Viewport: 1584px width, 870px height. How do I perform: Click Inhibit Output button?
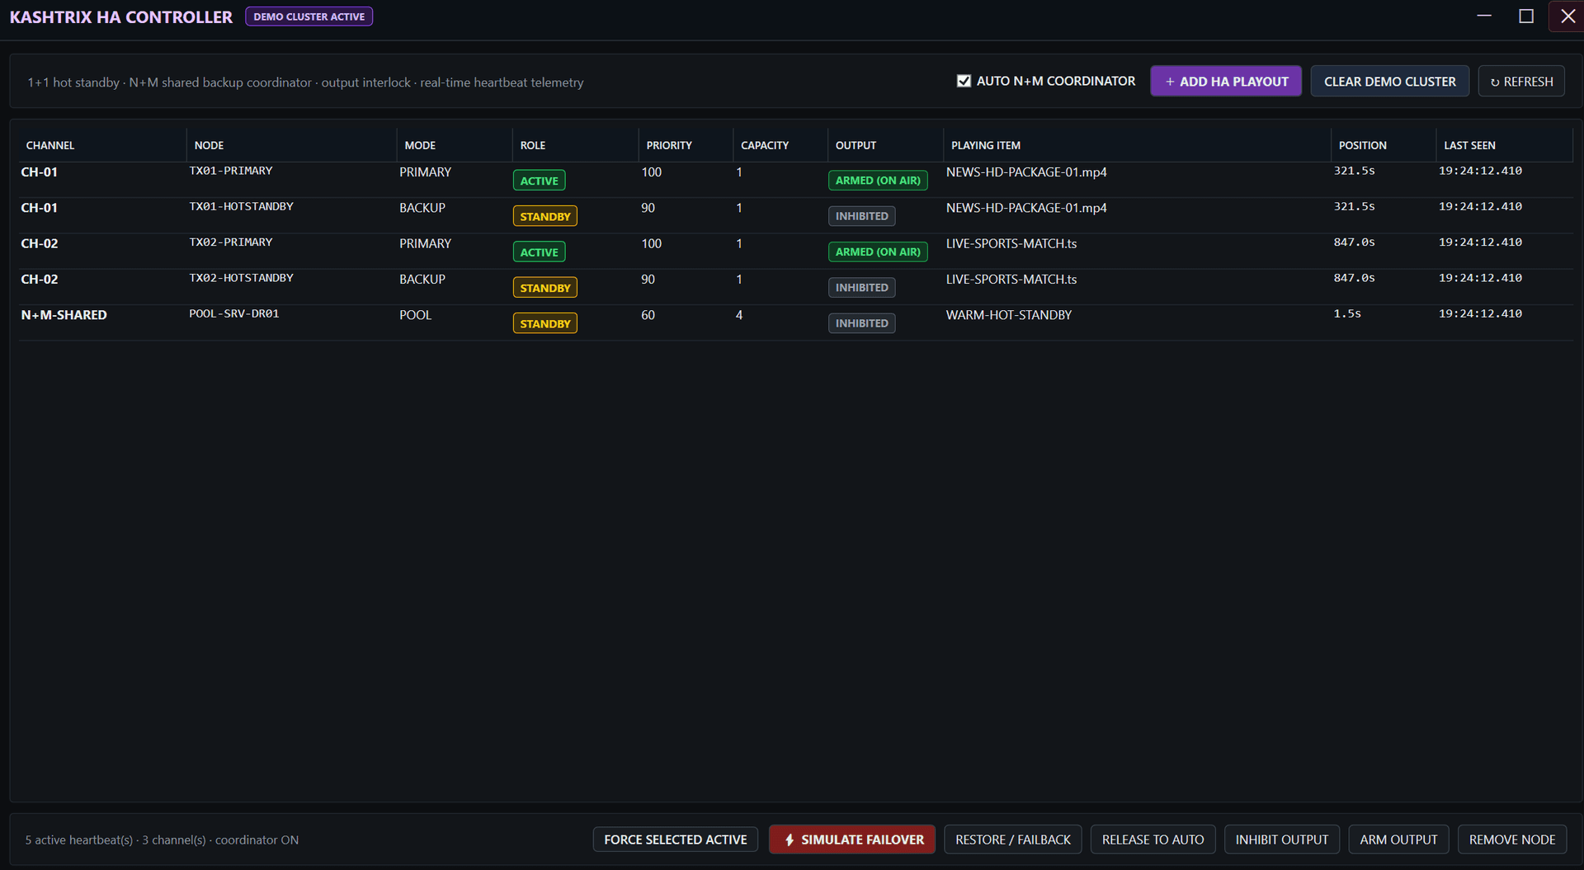click(x=1282, y=839)
